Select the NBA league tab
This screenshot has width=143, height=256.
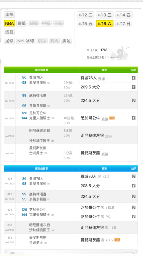tap(9, 23)
